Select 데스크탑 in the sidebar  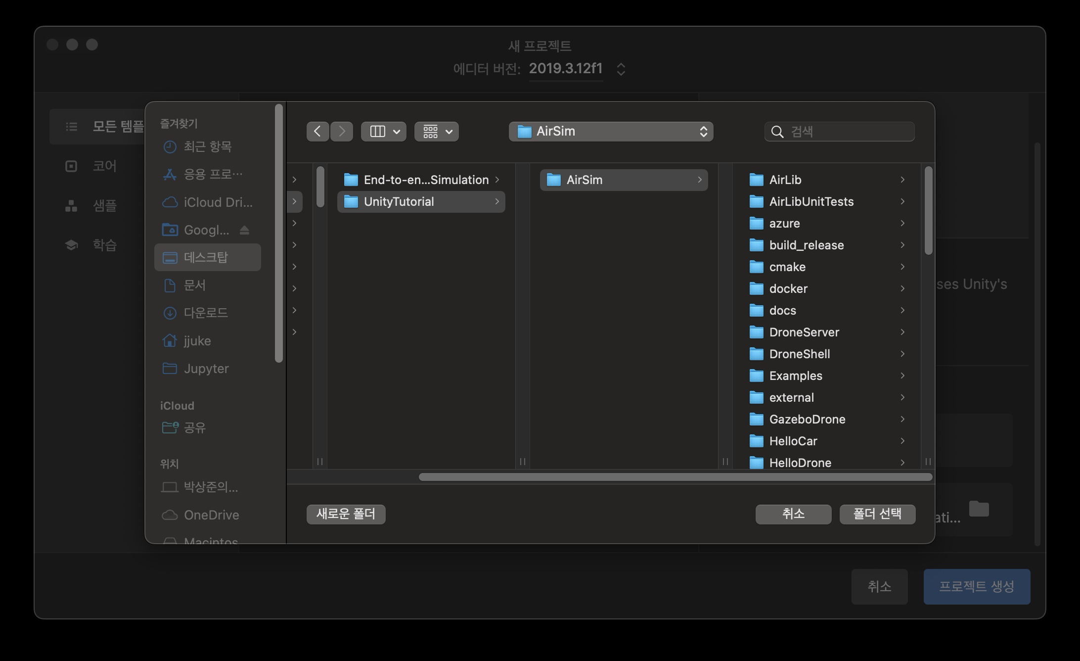[x=208, y=257]
